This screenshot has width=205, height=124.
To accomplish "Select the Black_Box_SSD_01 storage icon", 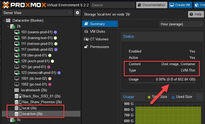I will coord(17,96).
